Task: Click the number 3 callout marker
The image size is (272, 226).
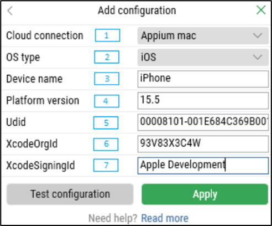Action: 107,79
